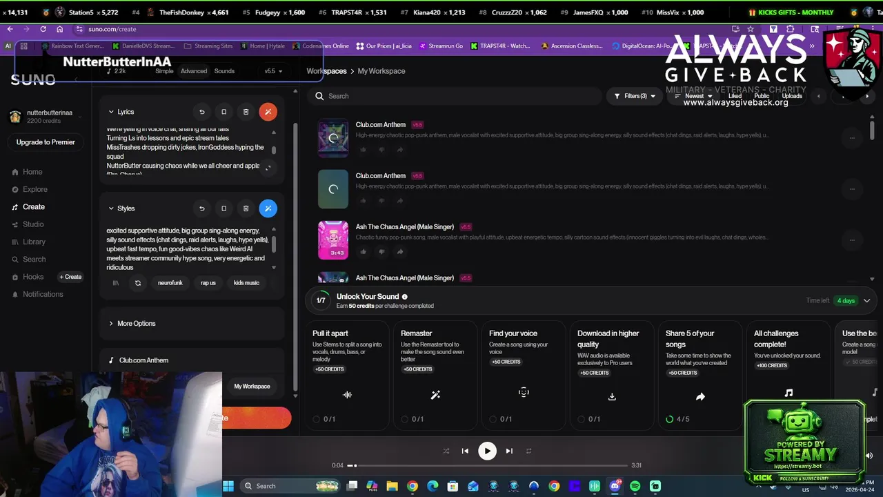
Task: Skip to next track
Action: [509, 451]
